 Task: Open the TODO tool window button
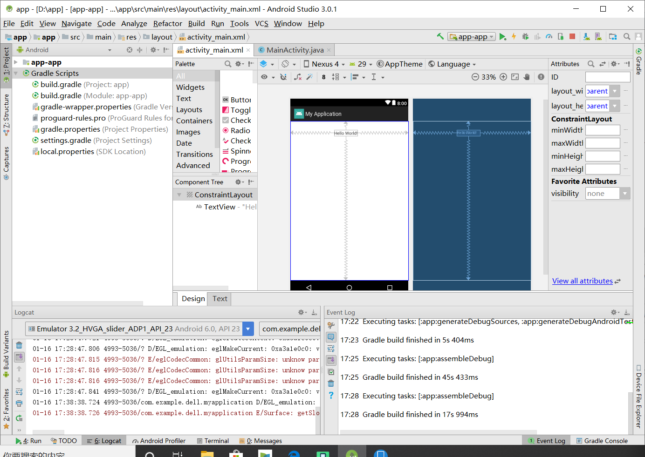[63, 441]
